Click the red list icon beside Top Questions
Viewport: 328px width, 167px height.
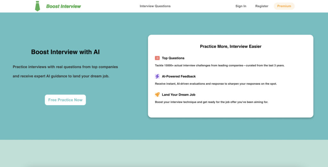pyautogui.click(x=157, y=58)
